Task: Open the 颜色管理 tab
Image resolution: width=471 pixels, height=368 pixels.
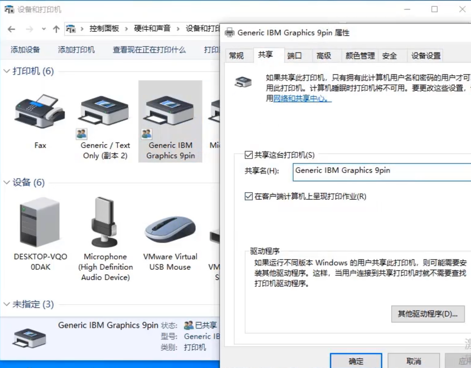Action: pos(359,56)
